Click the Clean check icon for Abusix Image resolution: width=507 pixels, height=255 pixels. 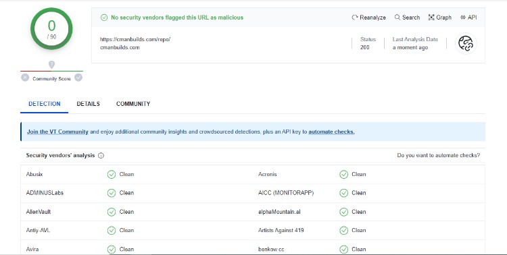[x=112, y=175]
